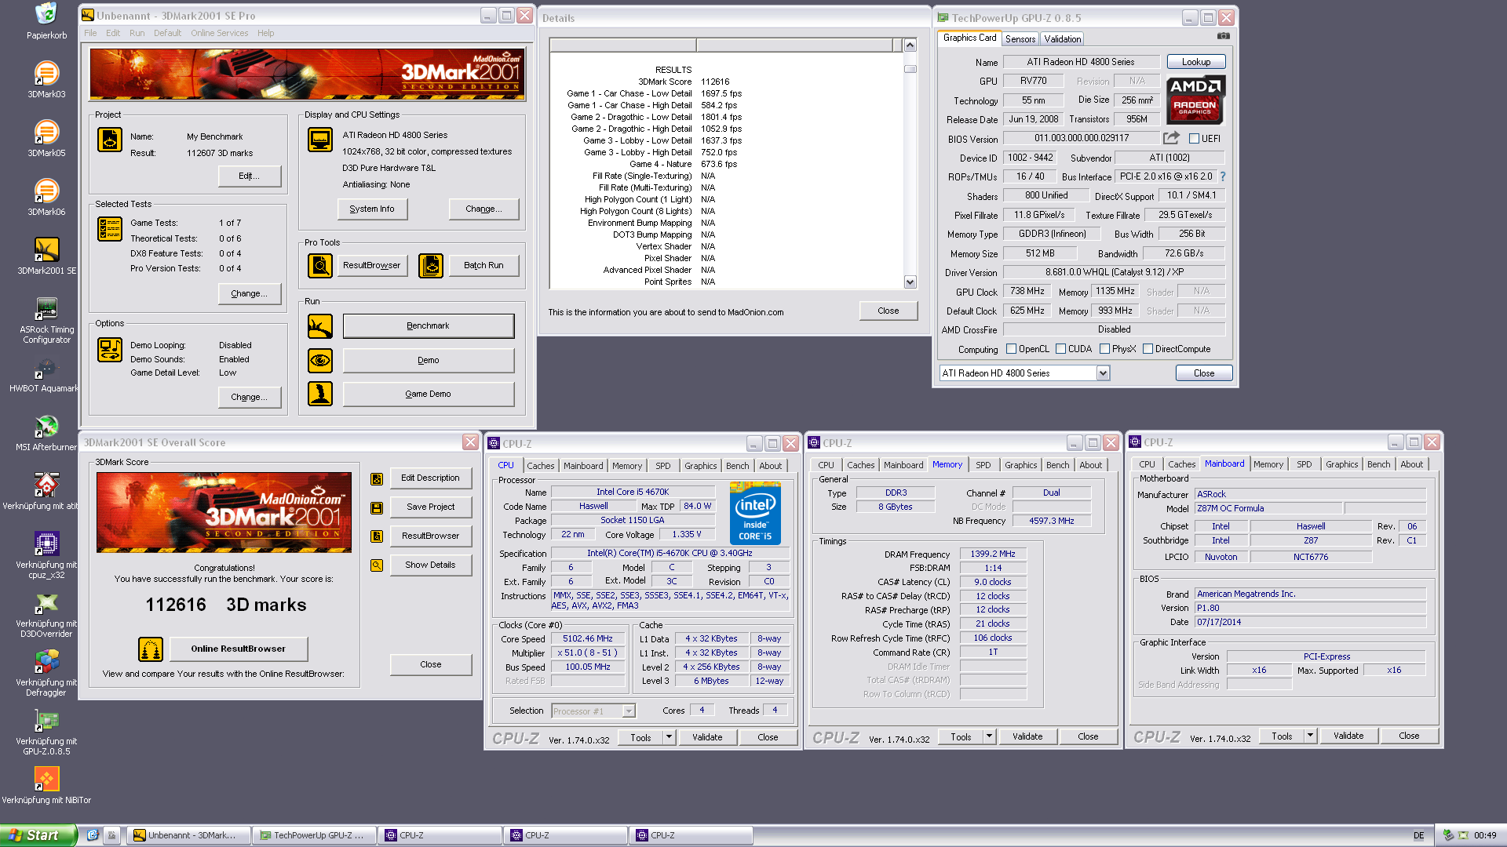Open the D3DOverrider shortcut icon

pyautogui.click(x=46, y=602)
